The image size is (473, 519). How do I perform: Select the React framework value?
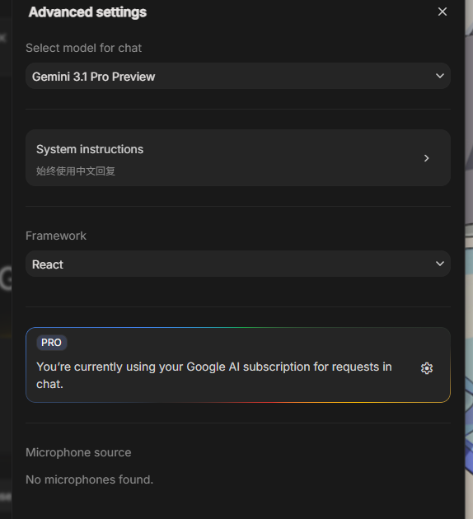coord(48,264)
